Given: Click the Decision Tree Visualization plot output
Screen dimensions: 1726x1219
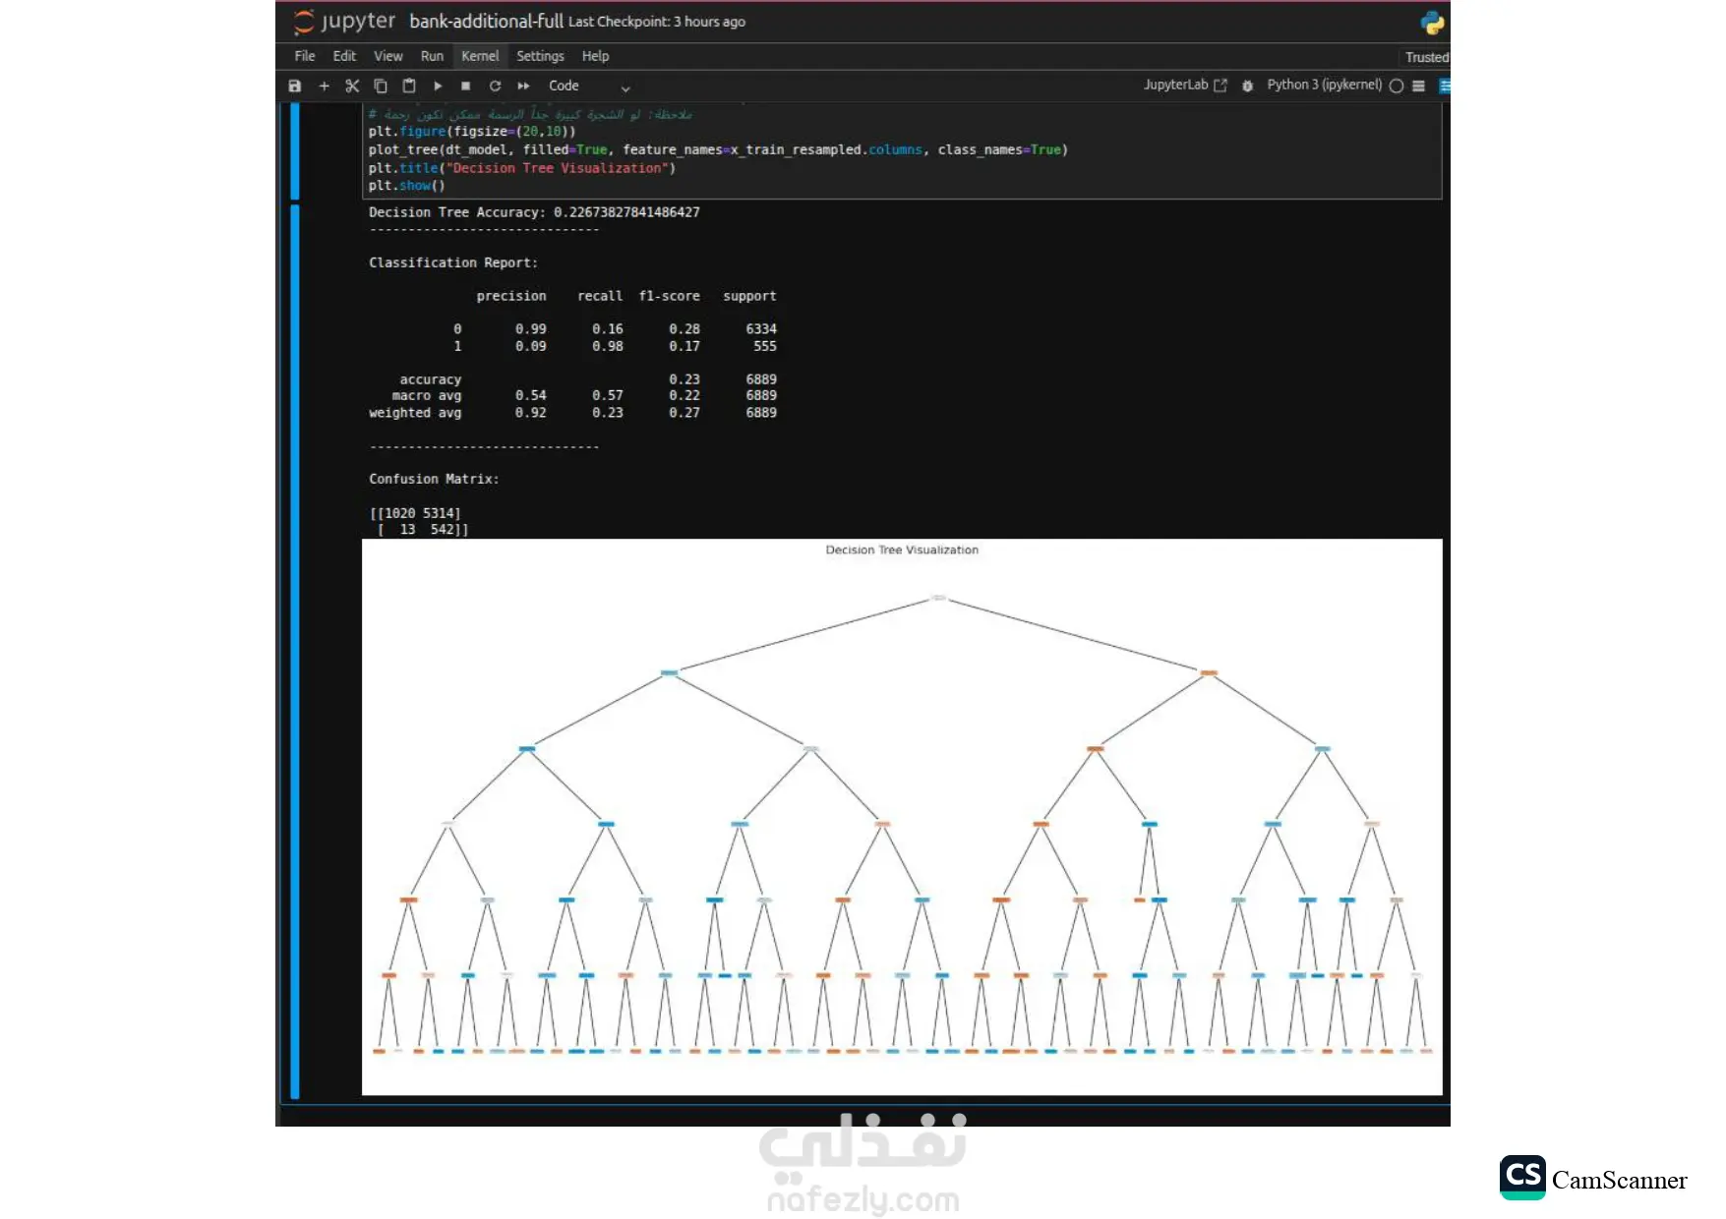Looking at the screenshot, I should 902,817.
